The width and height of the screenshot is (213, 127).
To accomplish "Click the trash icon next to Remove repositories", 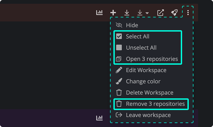I will (x=119, y=104).
